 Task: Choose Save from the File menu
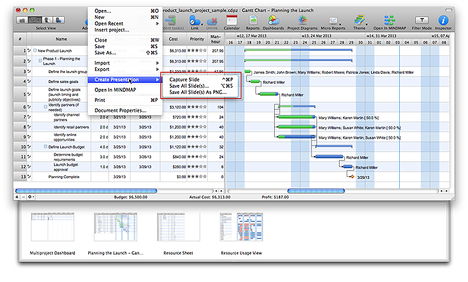125,46
